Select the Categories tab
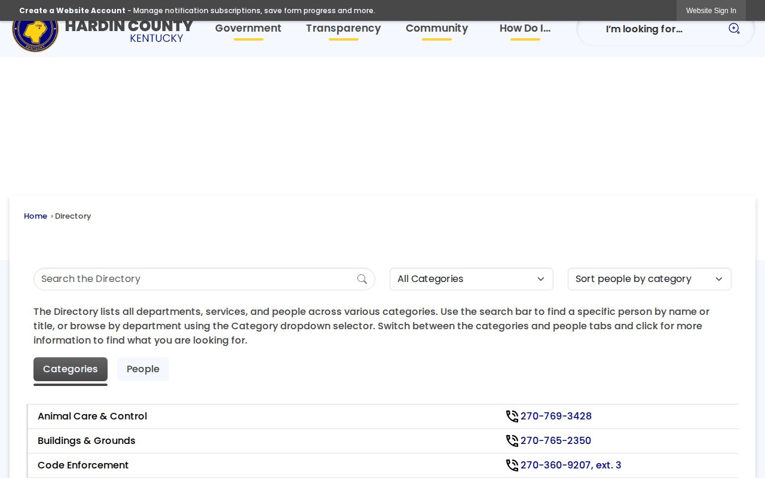Screen dimensions: 765x478 [x=71, y=369]
